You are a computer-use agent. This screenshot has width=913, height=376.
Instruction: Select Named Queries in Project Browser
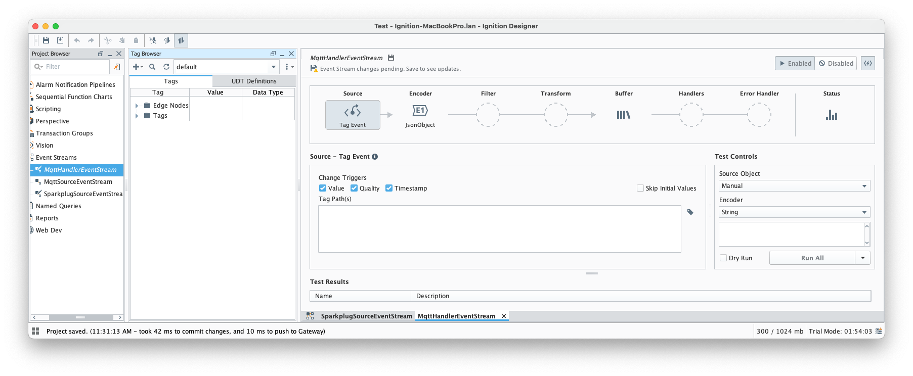[58, 206]
